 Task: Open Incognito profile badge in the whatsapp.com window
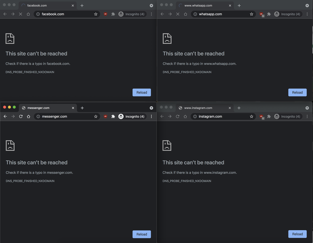click(x=287, y=14)
